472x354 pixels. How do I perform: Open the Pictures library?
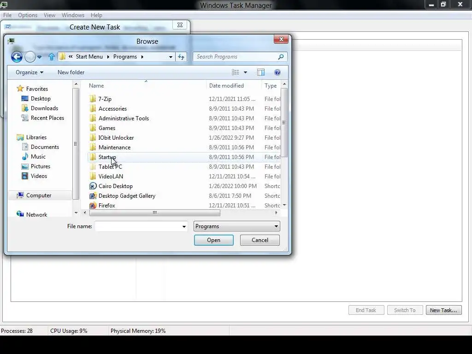click(36, 166)
